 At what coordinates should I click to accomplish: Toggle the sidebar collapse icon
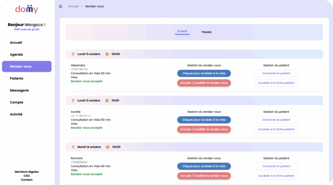(x=61, y=6)
